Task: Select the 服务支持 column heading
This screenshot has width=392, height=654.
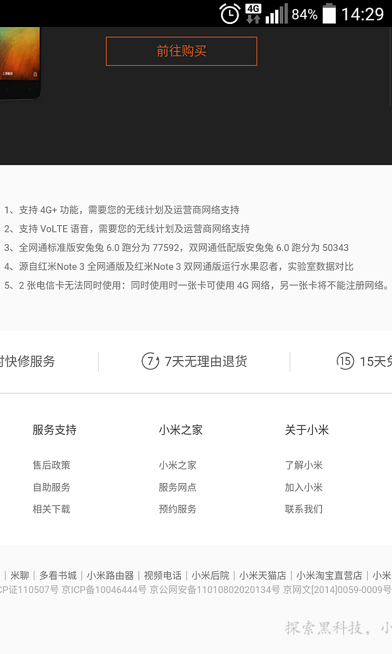Action: point(54,430)
